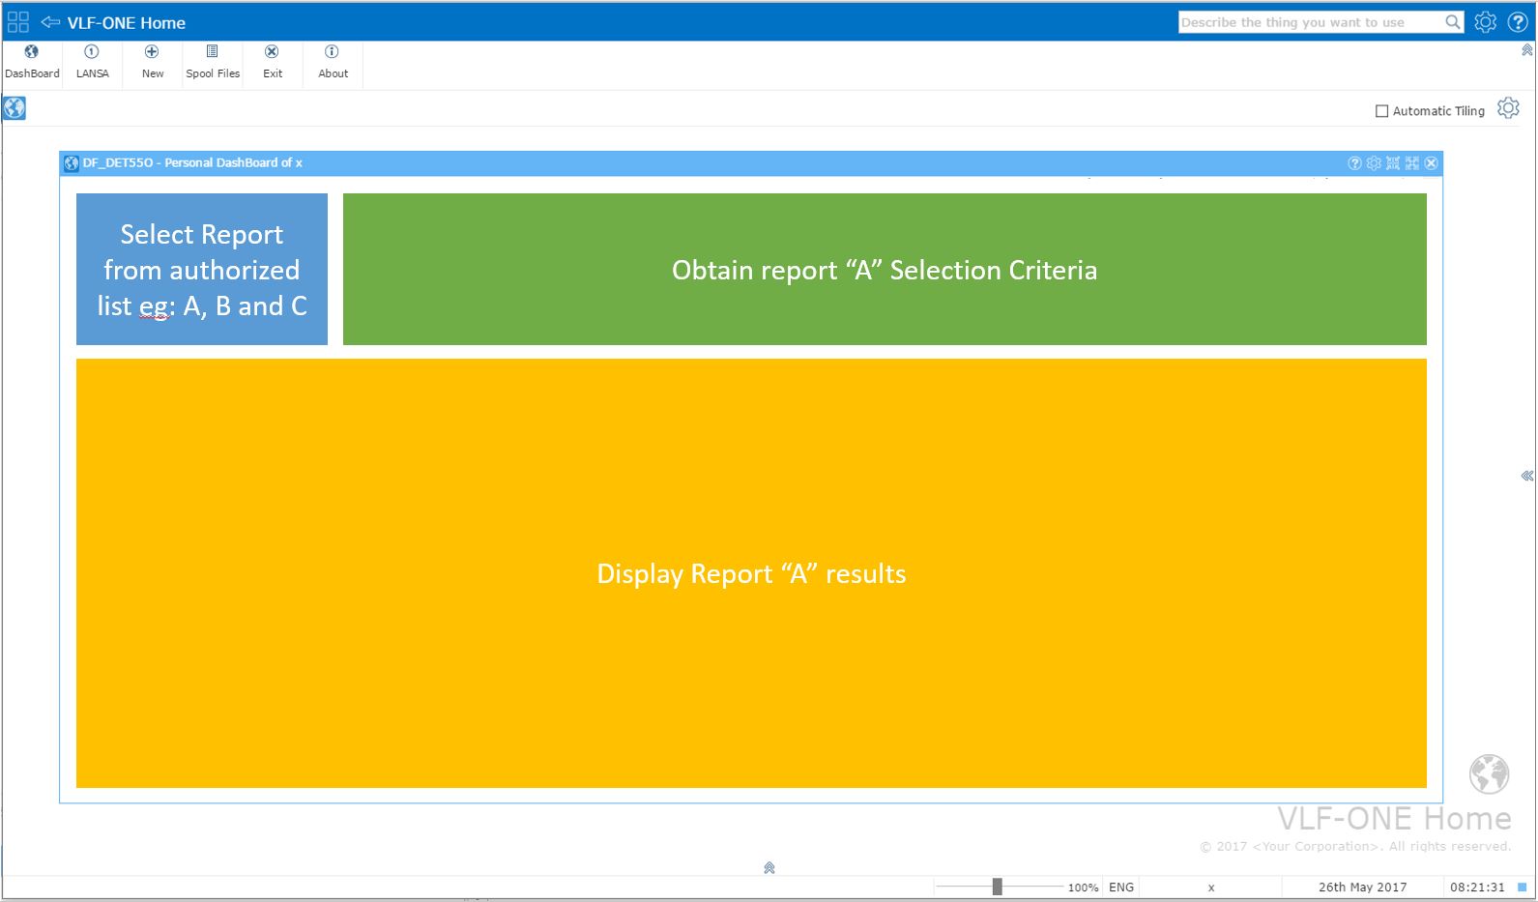Image resolution: width=1538 pixels, height=902 pixels.
Task: Click the back arrow beside VLF-ONE Home
Action: click(50, 22)
